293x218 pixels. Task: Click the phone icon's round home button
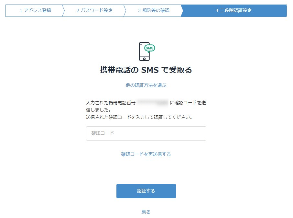tap(144, 59)
